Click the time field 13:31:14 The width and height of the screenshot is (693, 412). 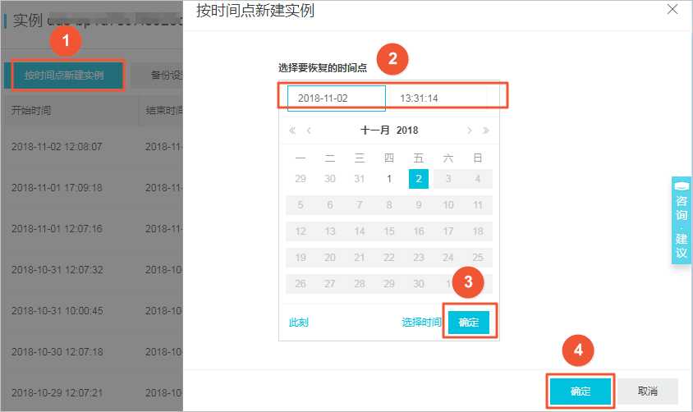click(438, 98)
